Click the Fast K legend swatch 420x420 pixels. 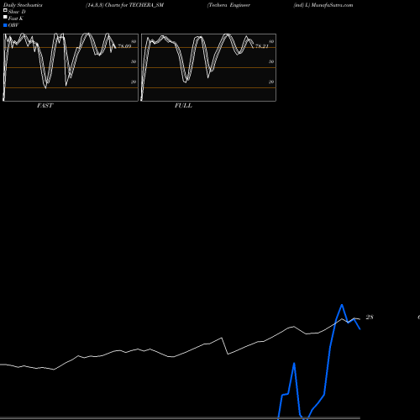tap(5, 18)
